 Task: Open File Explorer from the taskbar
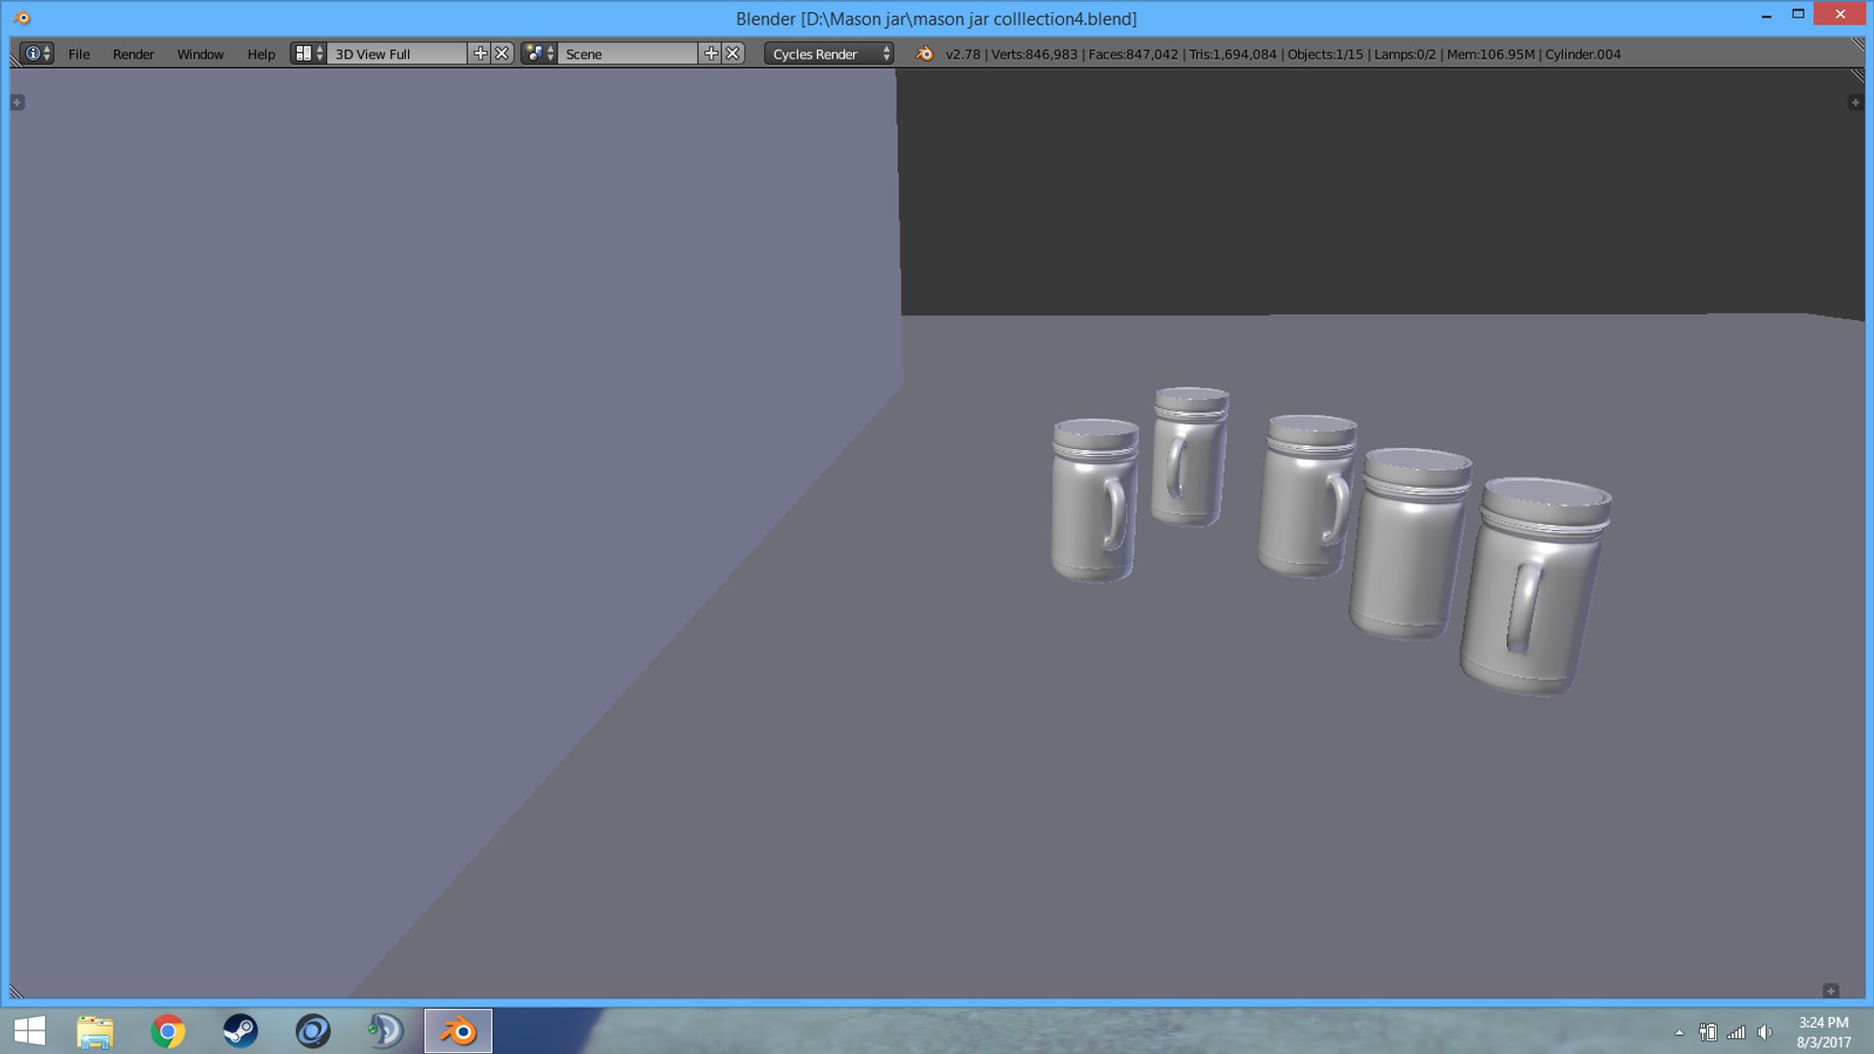[x=95, y=1031]
